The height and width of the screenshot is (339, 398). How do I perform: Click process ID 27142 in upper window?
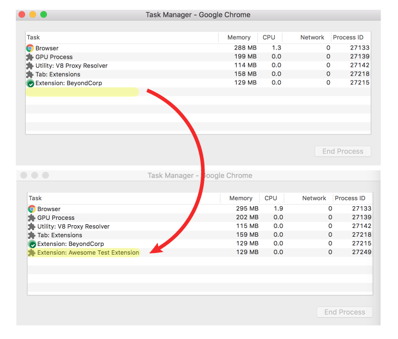click(x=360, y=65)
